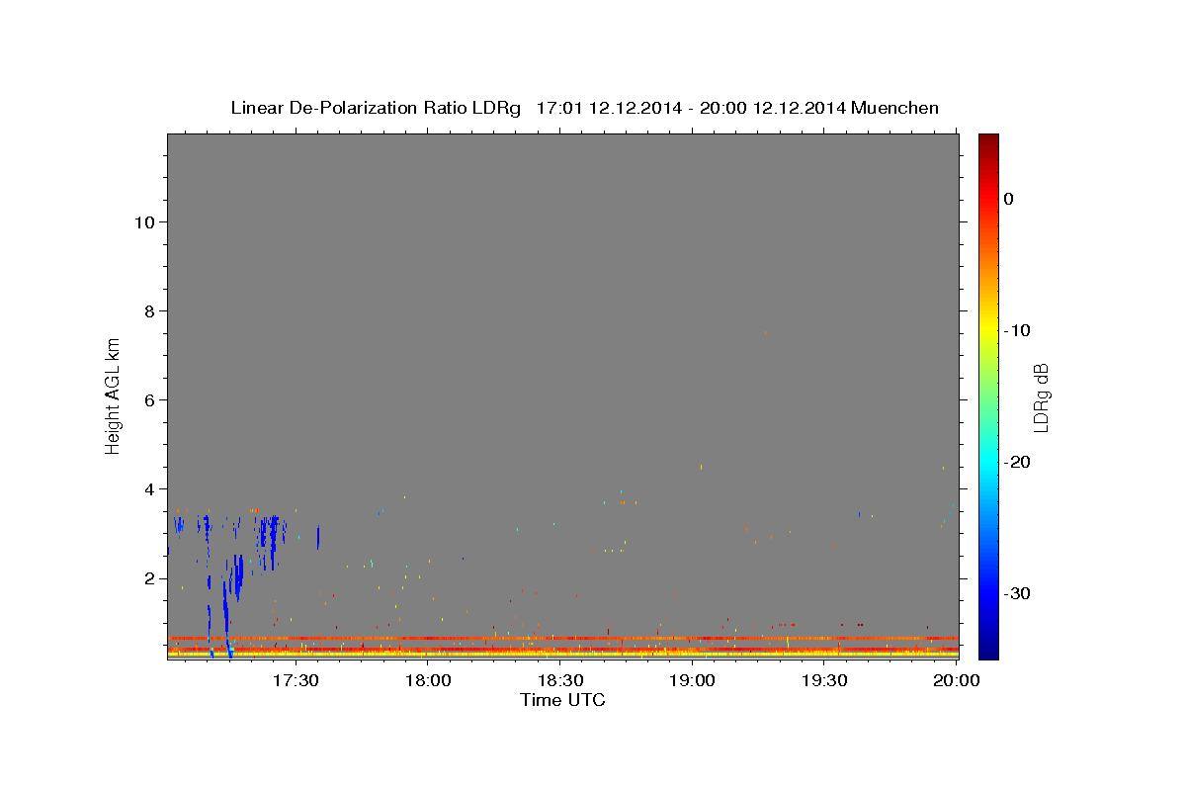Image resolution: width=1186 pixels, height=791 pixels.
Task: Click the yellow ground-level band at plot bottom
Action: [x=562, y=654]
